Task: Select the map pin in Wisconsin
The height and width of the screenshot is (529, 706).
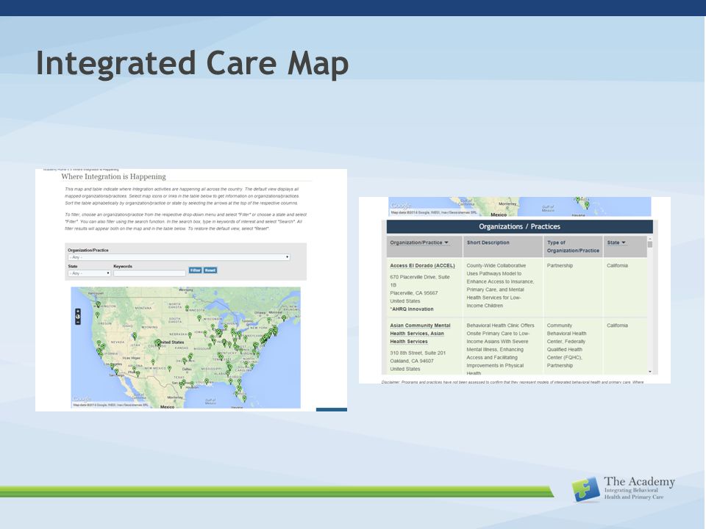Action: 199,317
